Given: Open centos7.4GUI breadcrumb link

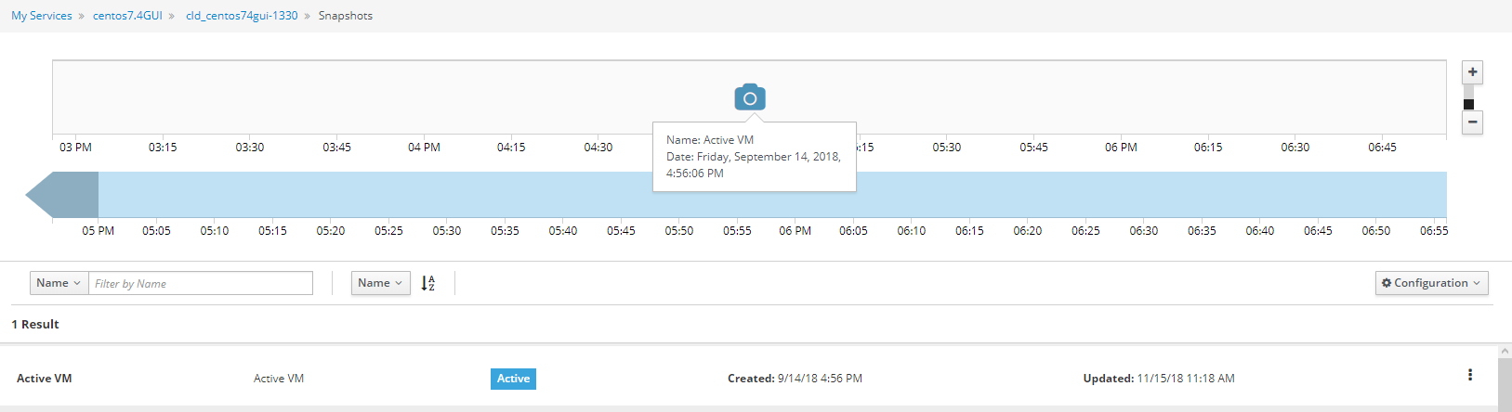Looking at the screenshot, I should [x=127, y=16].
